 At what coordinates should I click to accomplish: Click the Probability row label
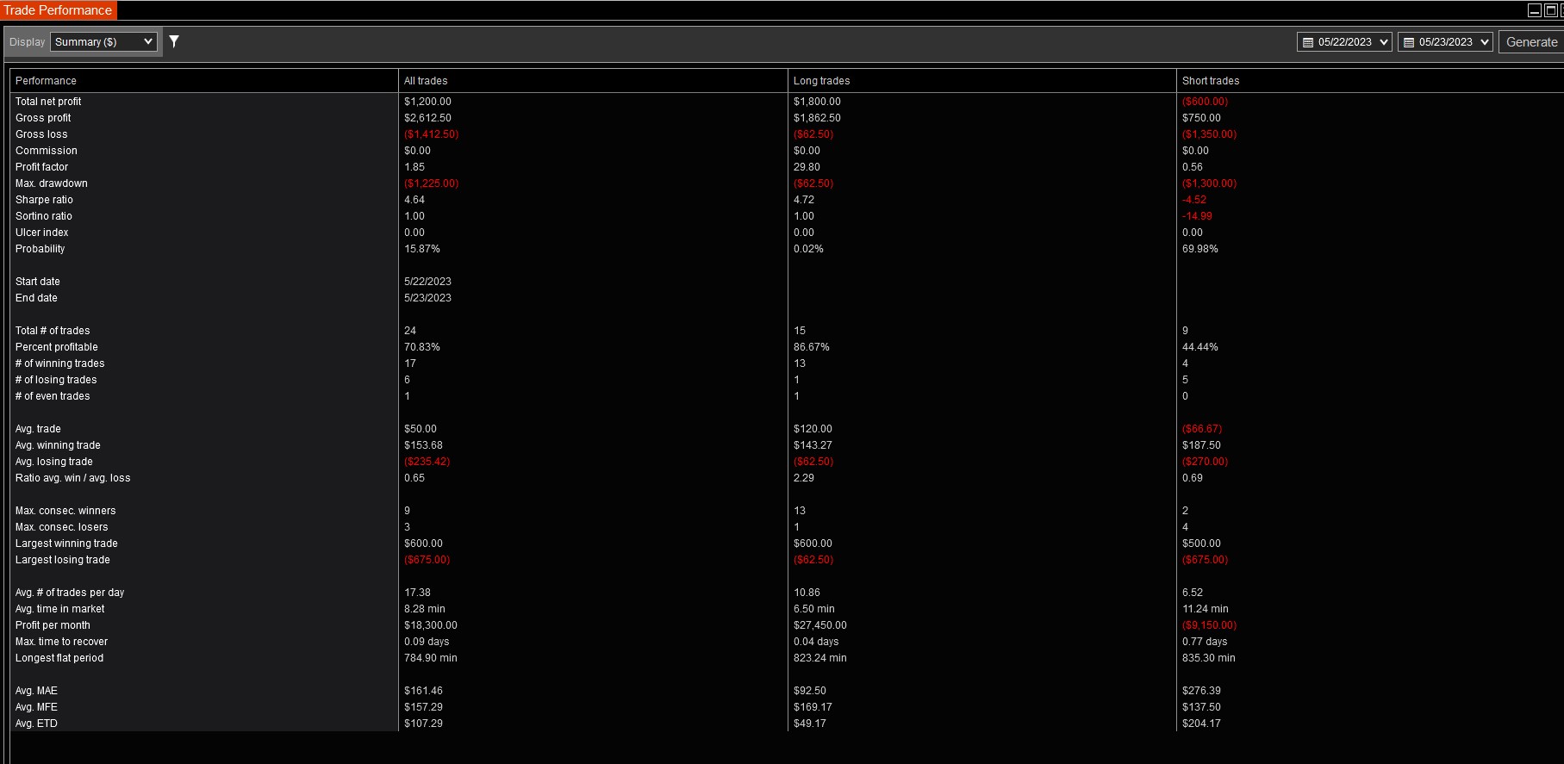point(41,249)
